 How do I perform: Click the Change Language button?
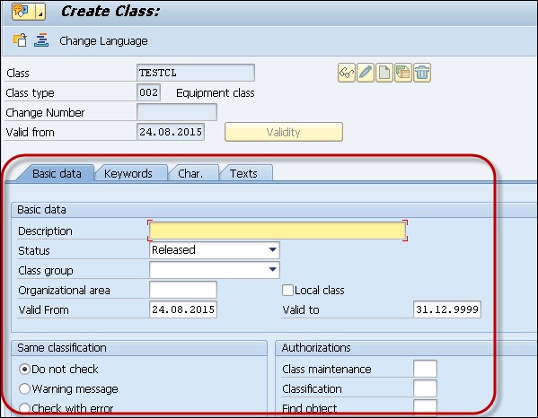[103, 40]
